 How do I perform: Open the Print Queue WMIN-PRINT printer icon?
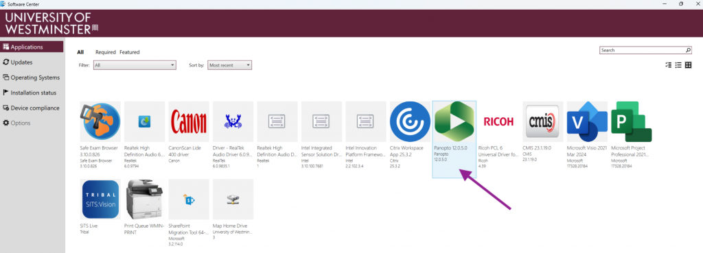click(x=144, y=200)
